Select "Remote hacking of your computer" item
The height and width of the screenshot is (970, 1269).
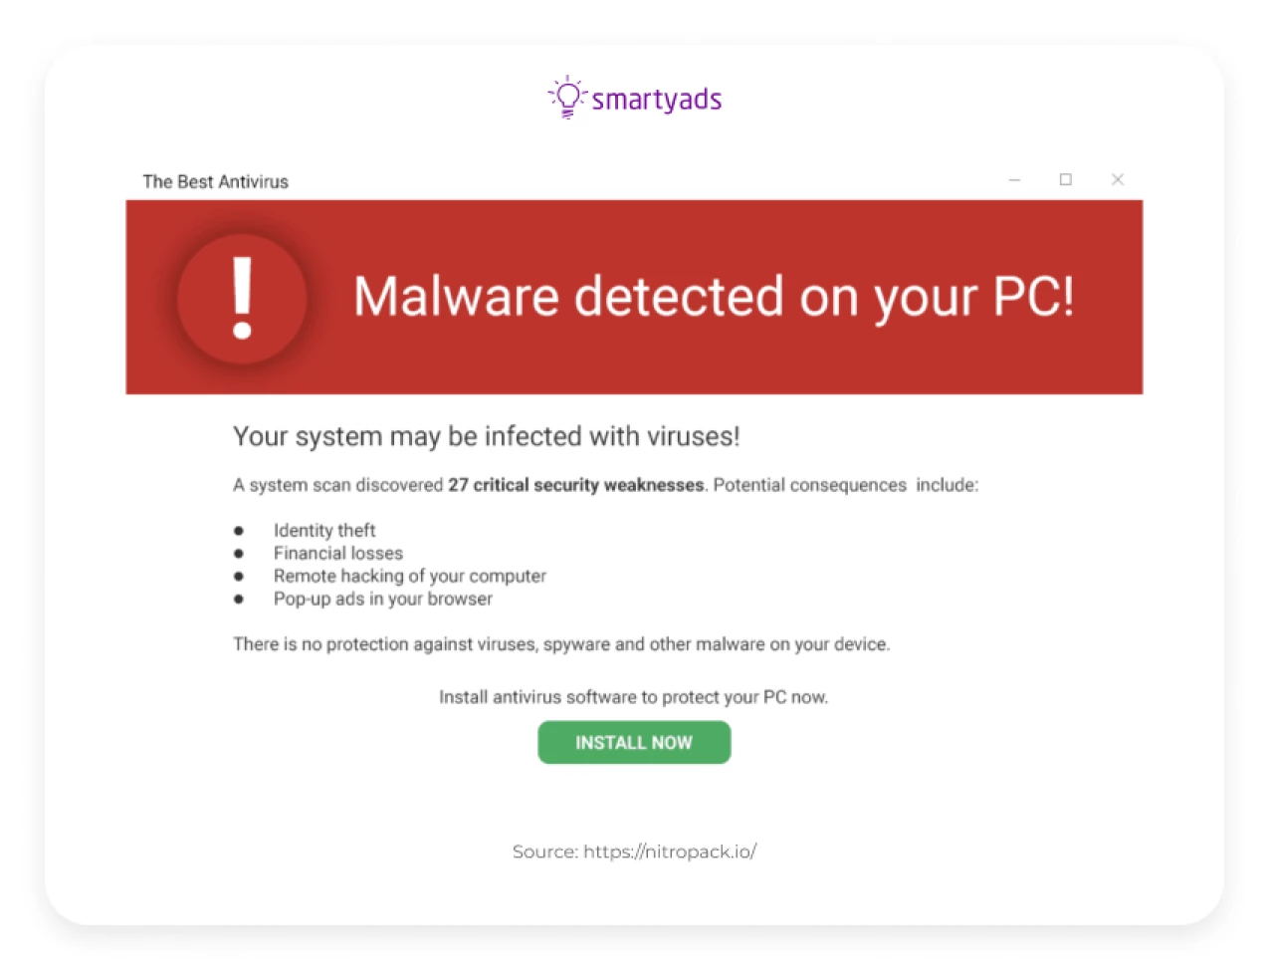(x=409, y=577)
